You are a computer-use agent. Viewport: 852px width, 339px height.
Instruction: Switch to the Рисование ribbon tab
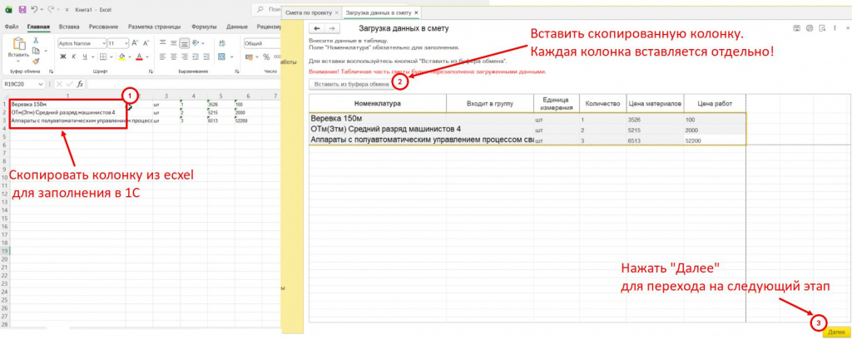[104, 27]
